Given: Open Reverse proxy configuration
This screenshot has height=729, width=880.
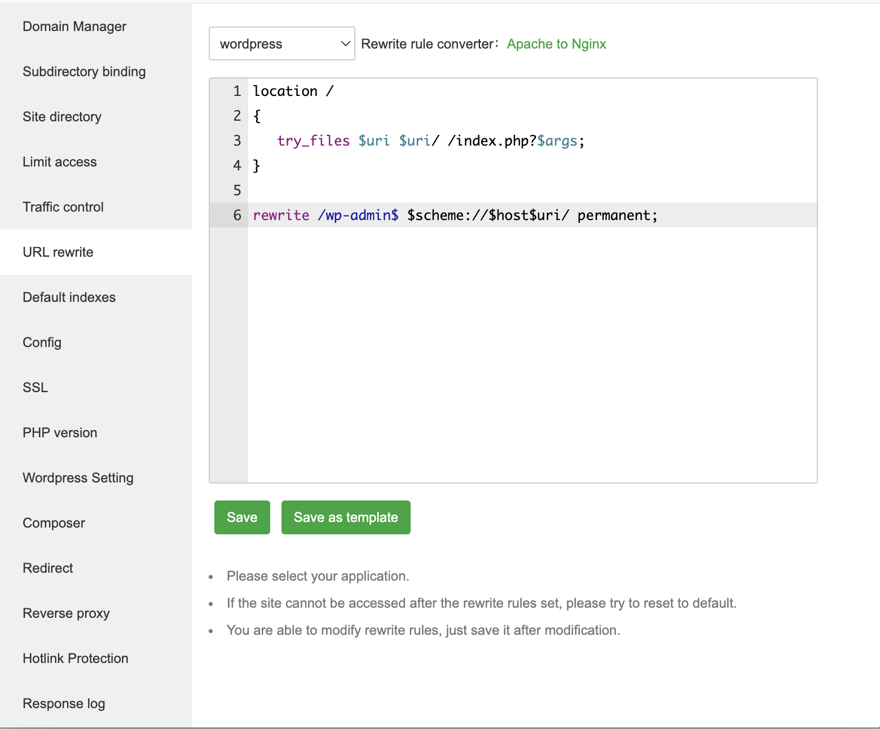Looking at the screenshot, I should tap(66, 613).
